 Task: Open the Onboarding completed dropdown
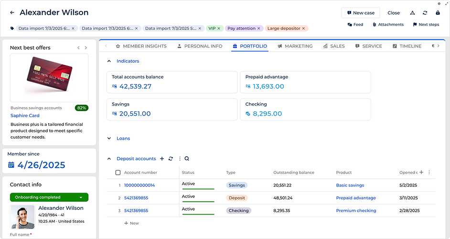[x=81, y=197]
